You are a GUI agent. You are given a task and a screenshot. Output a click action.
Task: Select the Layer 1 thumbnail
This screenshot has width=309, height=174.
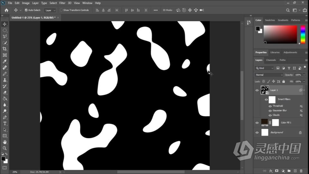click(x=265, y=90)
